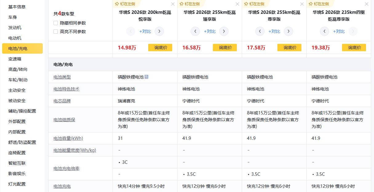This screenshot has height=192, width=374.
Task: Select 辅助/操控配置 in sidebar
Action: 22,111
